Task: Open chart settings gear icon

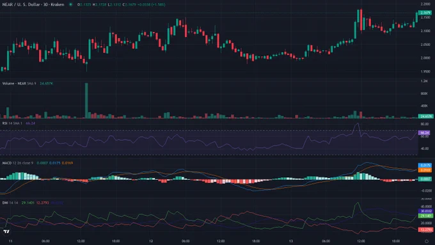Action: 427,241
